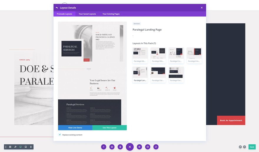Open portability import/export arrows icon
This screenshot has width=259, height=152.
tap(156, 147)
